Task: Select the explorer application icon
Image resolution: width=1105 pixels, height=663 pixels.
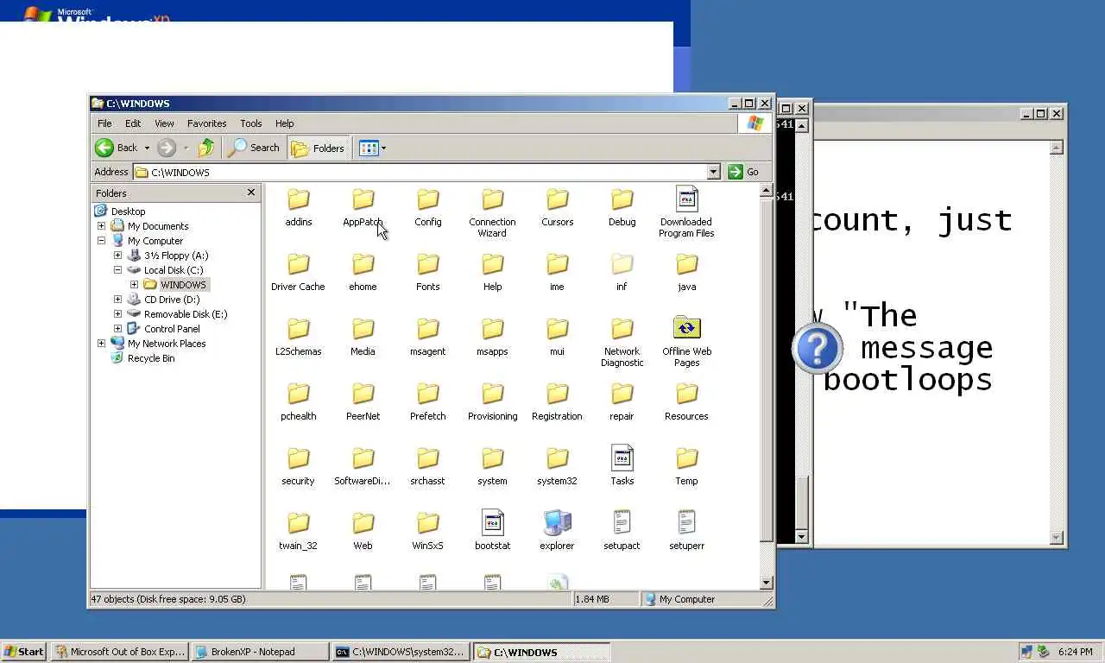Action: point(558,523)
